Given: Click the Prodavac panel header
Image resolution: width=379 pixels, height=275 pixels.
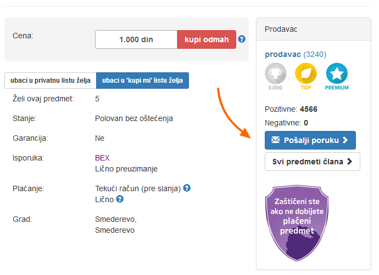Looking at the screenshot, I should (x=314, y=29).
